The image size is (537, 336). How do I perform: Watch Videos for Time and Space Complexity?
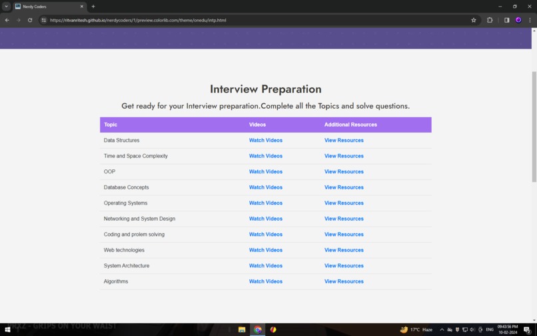coord(266,156)
